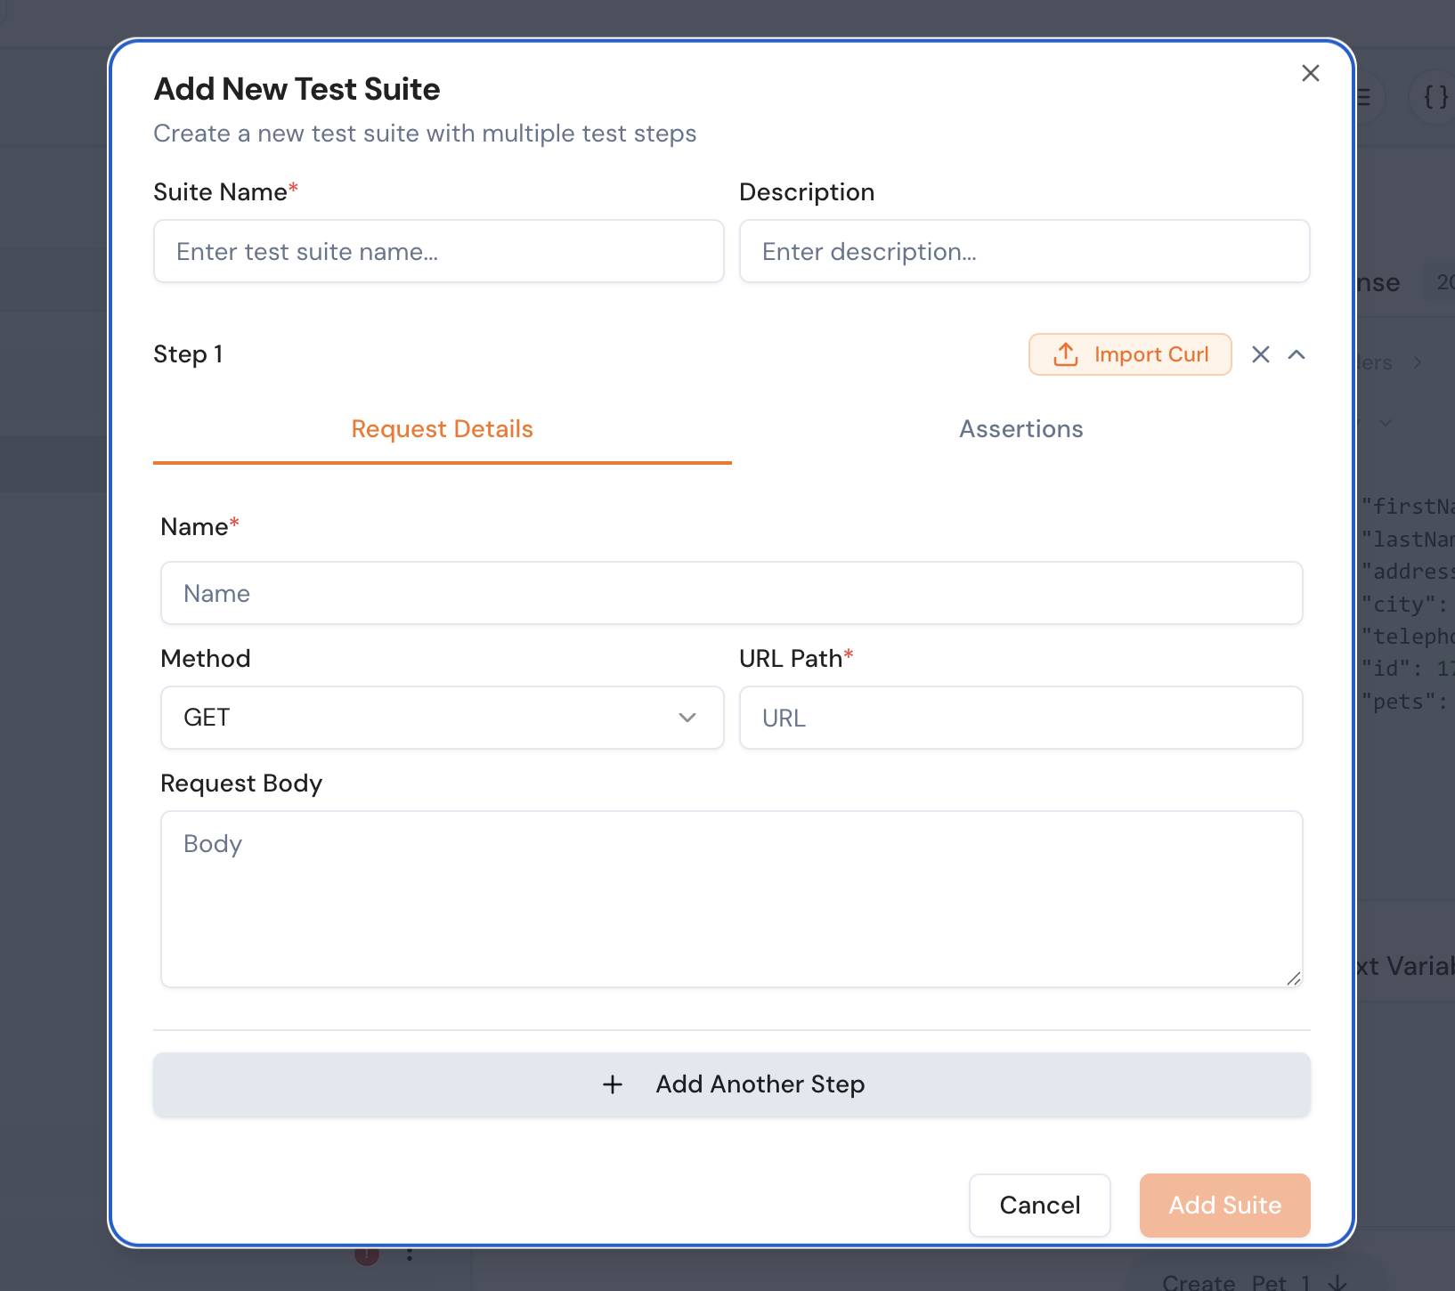Click the plus icon for adding a step
The image size is (1455, 1291).
(x=613, y=1084)
